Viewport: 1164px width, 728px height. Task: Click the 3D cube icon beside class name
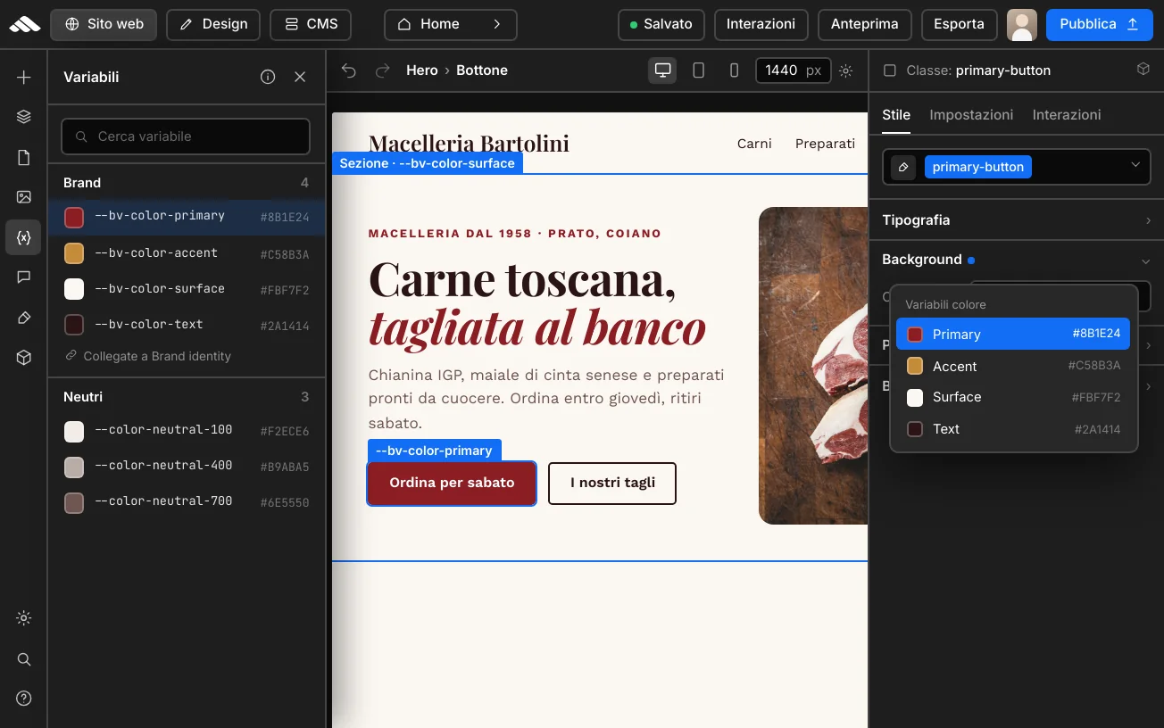[1143, 70]
